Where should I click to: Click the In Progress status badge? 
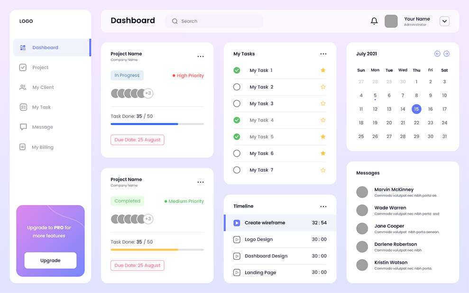point(127,75)
